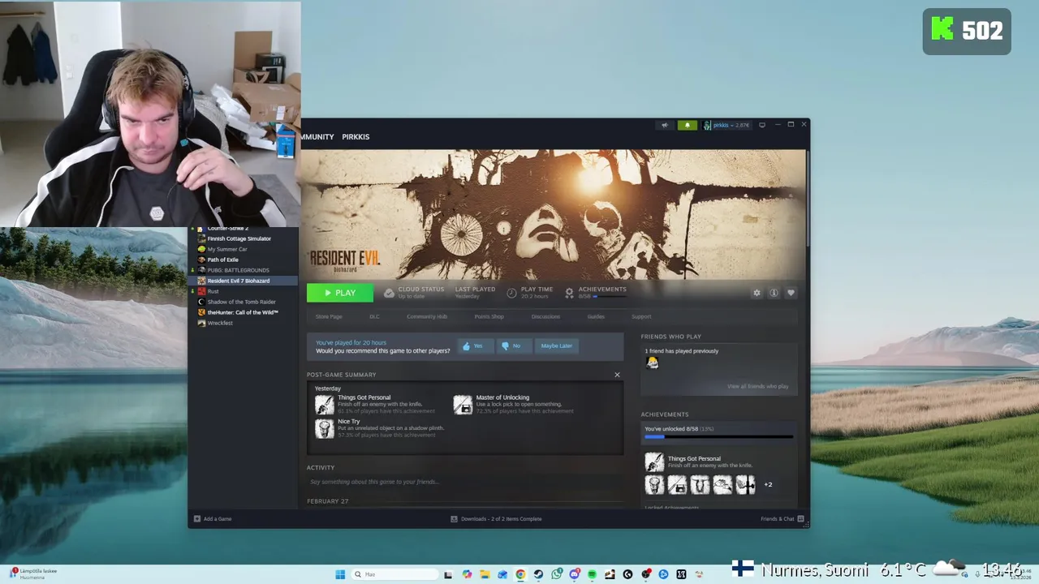The height and width of the screenshot is (584, 1039).
Task: Click the first unlocked achievement icon in the sidebar row
Action: click(x=654, y=485)
